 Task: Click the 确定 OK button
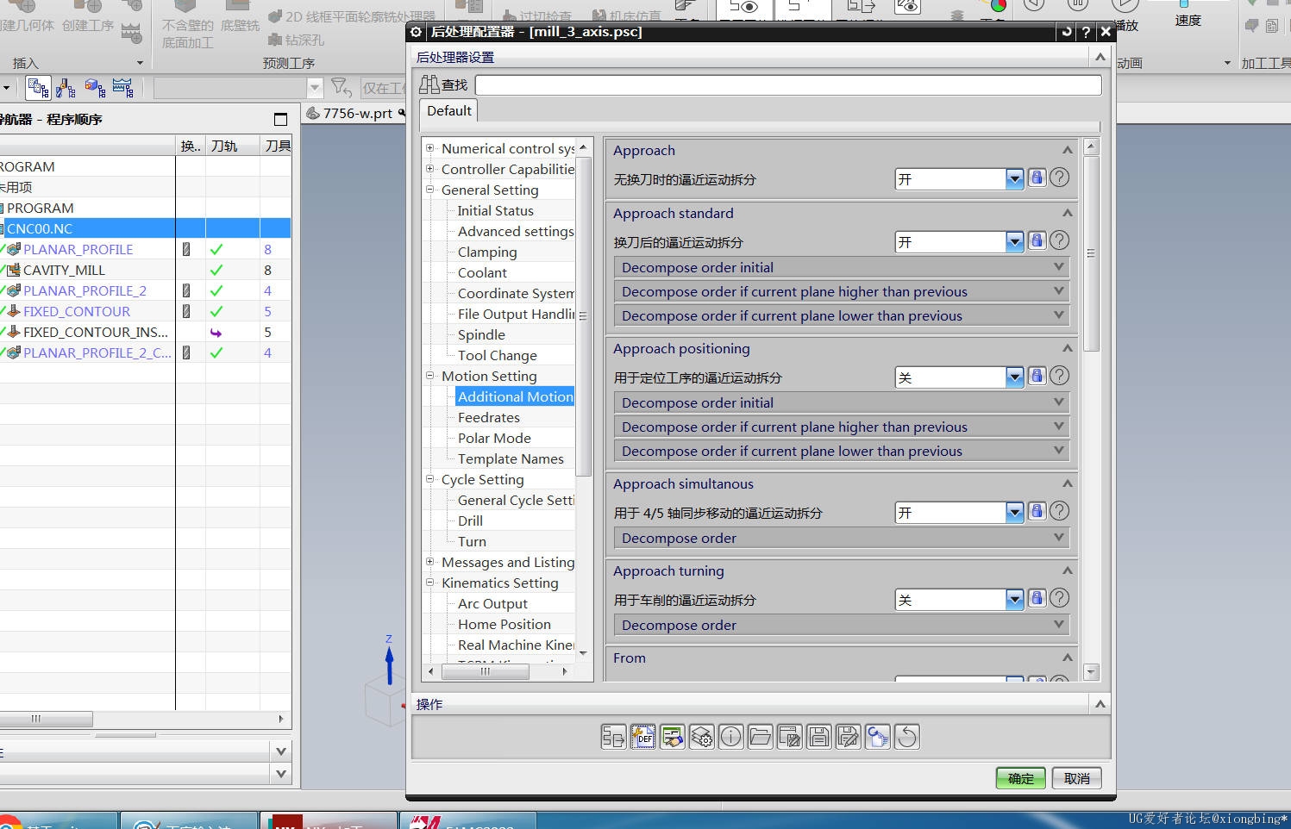1021,778
